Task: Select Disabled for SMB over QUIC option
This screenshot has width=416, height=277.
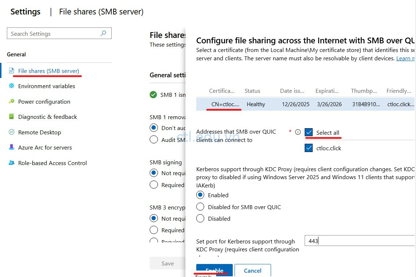Action: (200, 207)
